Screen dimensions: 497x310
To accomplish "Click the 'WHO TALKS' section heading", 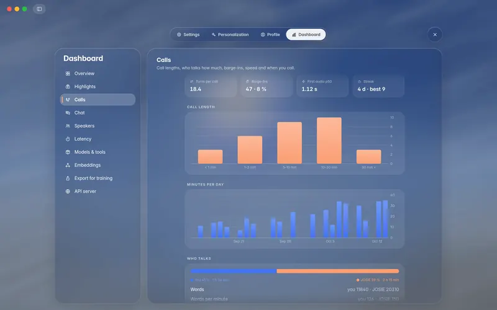I will [199, 259].
